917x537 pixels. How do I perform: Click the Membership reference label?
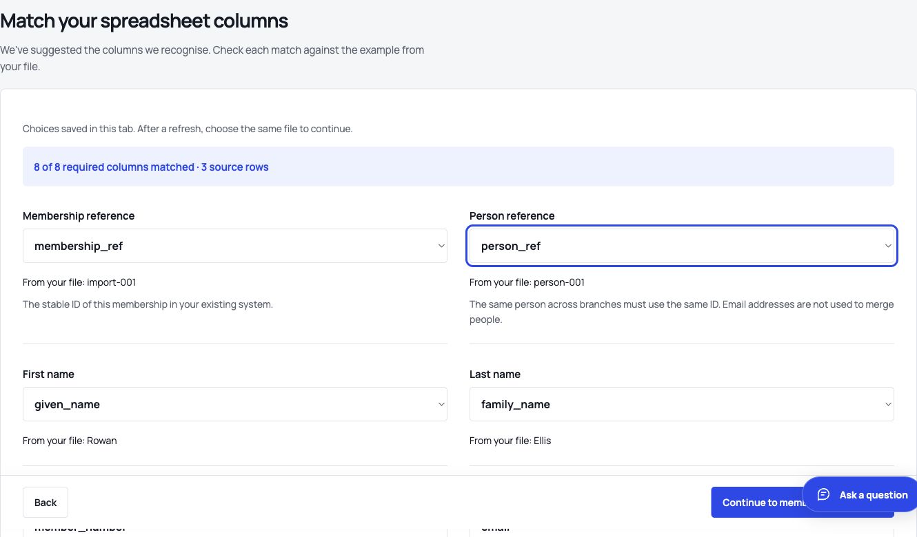coord(79,215)
